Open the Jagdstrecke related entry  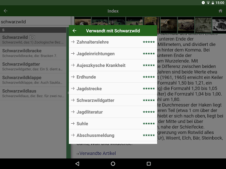(113, 88)
